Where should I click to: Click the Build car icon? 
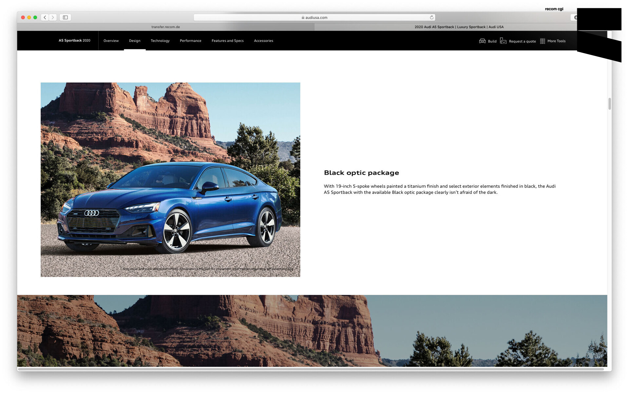[x=482, y=41]
